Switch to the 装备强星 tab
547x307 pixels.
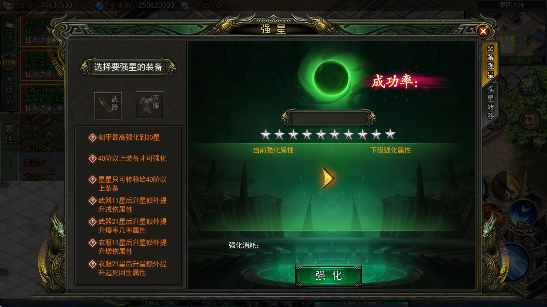[x=490, y=62]
